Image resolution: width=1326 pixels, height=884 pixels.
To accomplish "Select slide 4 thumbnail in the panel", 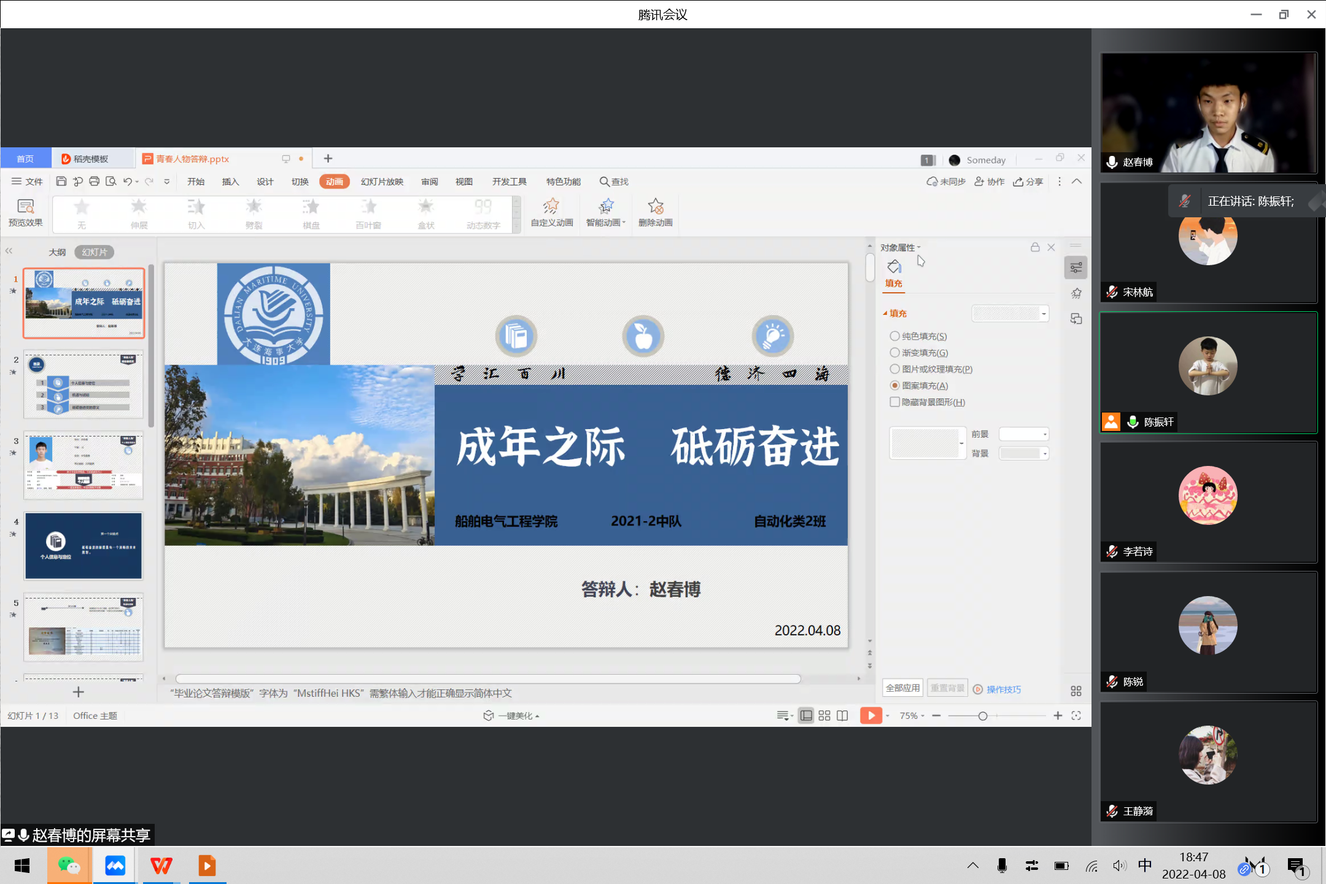I will (x=83, y=546).
